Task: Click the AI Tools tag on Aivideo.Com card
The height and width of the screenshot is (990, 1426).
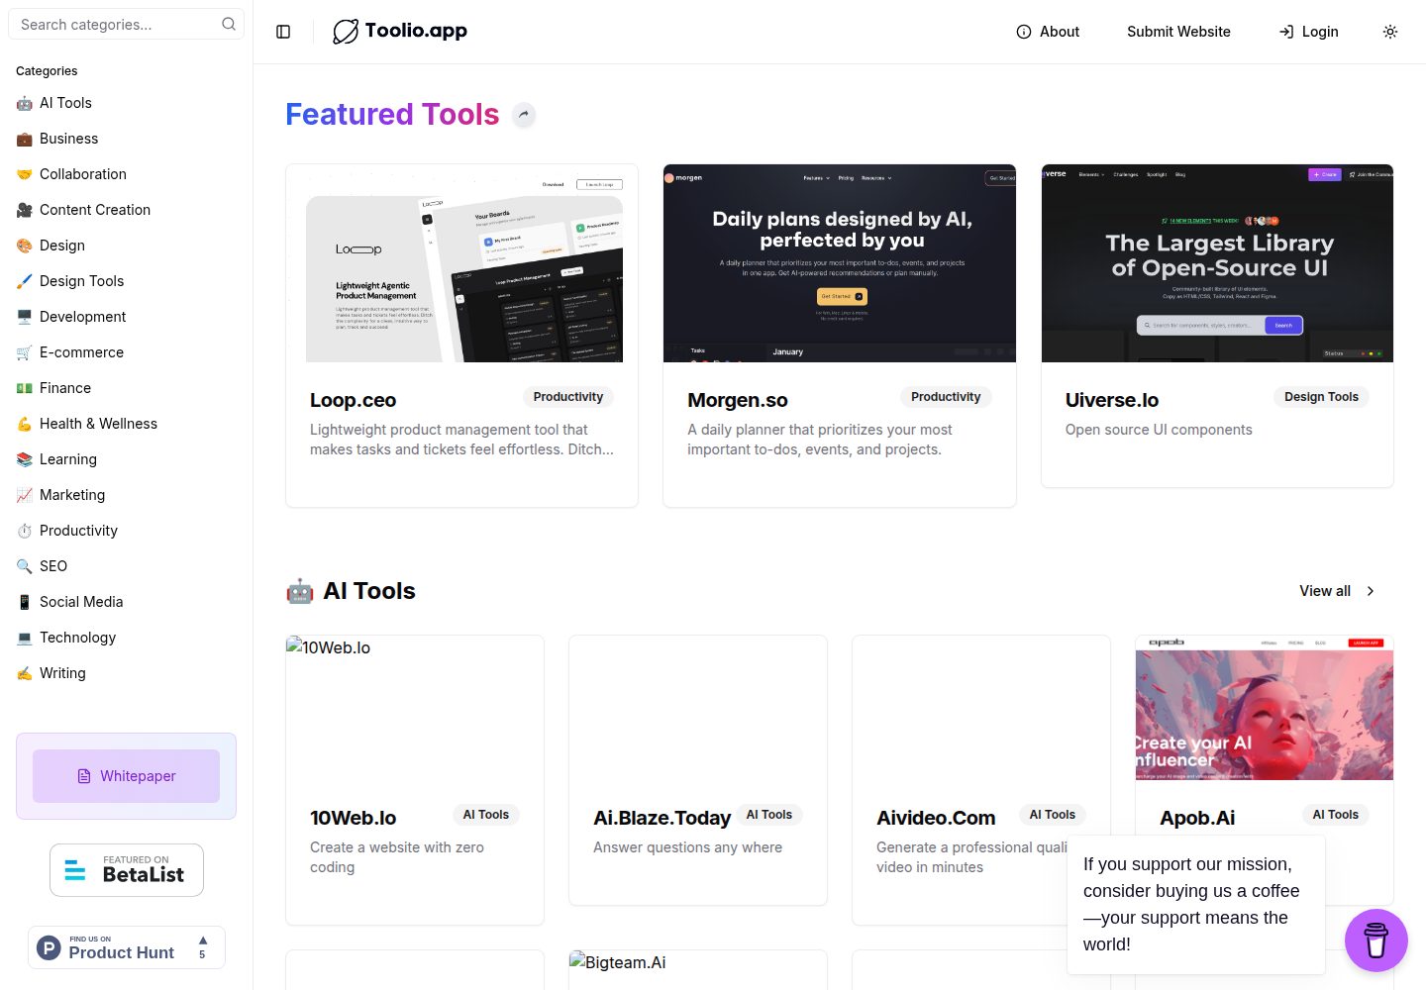Action: 1052,815
